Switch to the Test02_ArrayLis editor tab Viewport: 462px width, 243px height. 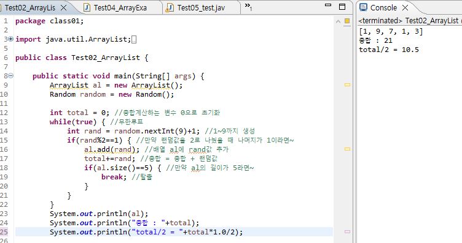pos(29,8)
